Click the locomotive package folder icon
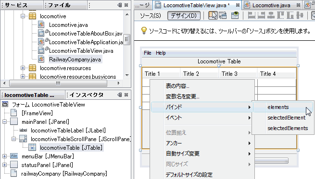The height and width of the screenshot is (179, 315). 33,16
